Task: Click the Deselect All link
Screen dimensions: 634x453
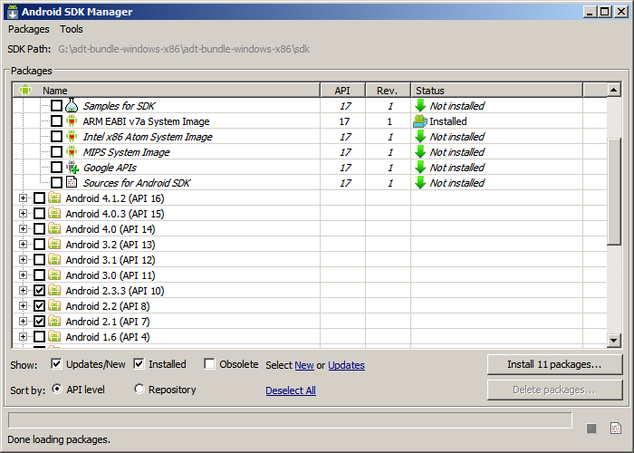Action: click(291, 390)
